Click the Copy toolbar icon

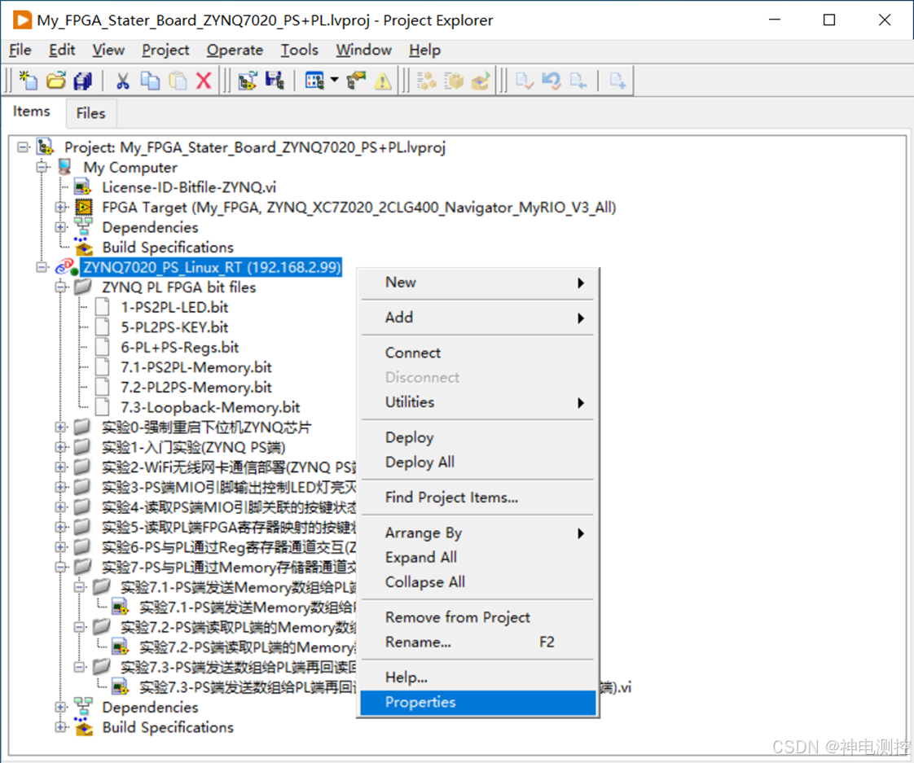pyautogui.click(x=150, y=81)
